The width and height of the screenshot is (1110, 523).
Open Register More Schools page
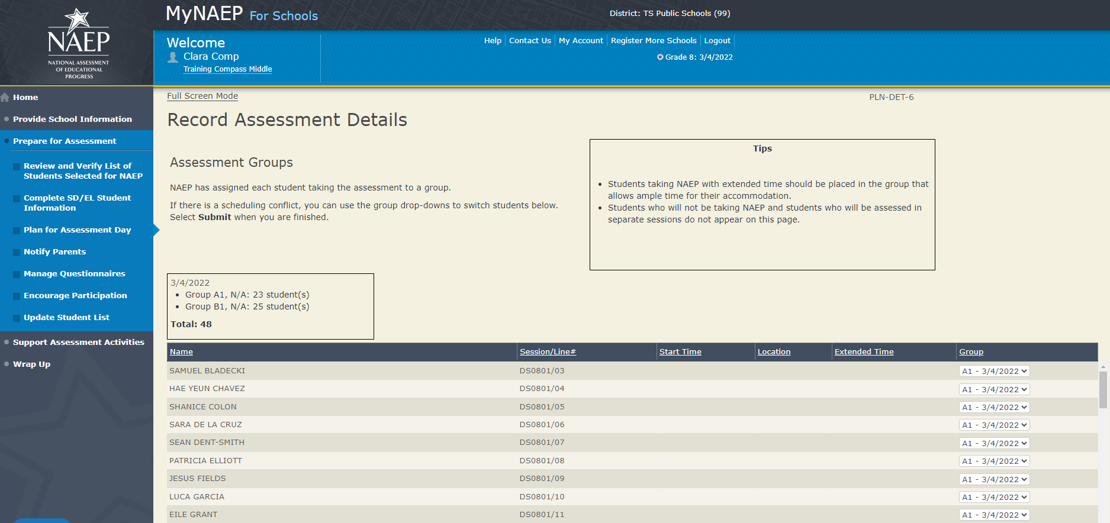[x=654, y=41]
